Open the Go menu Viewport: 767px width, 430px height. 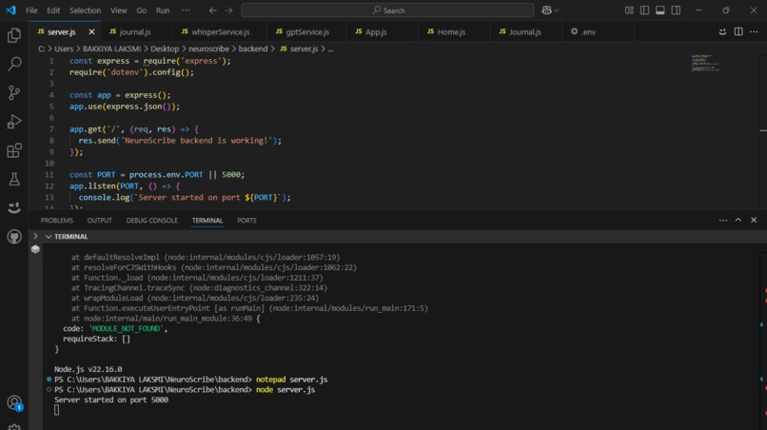[x=142, y=10]
